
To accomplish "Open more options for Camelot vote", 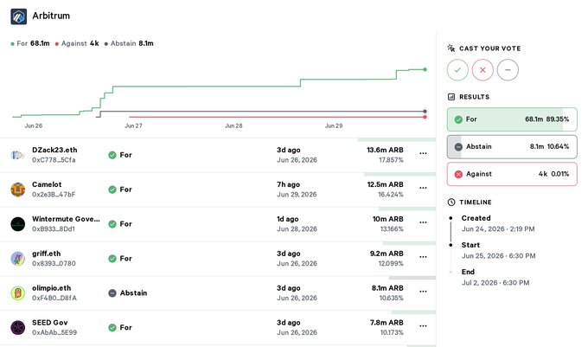I will pyautogui.click(x=423, y=188).
